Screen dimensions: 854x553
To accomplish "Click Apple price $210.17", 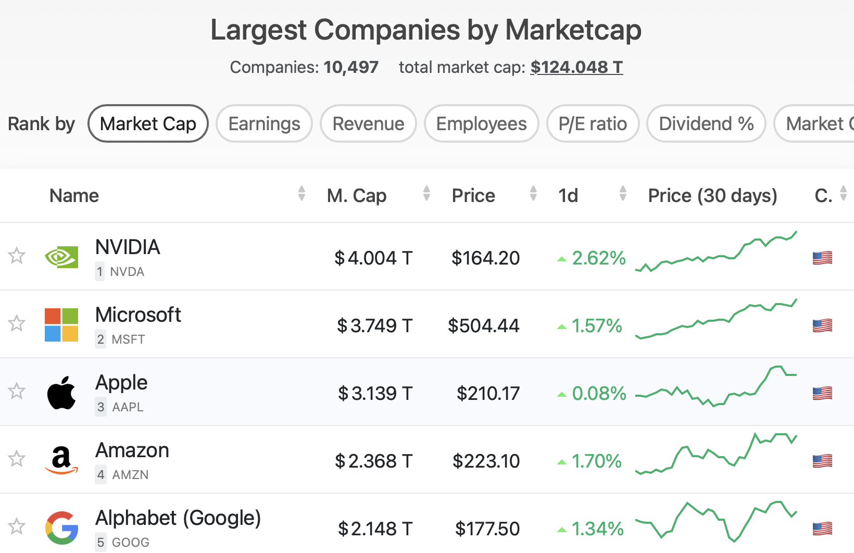I will [488, 393].
